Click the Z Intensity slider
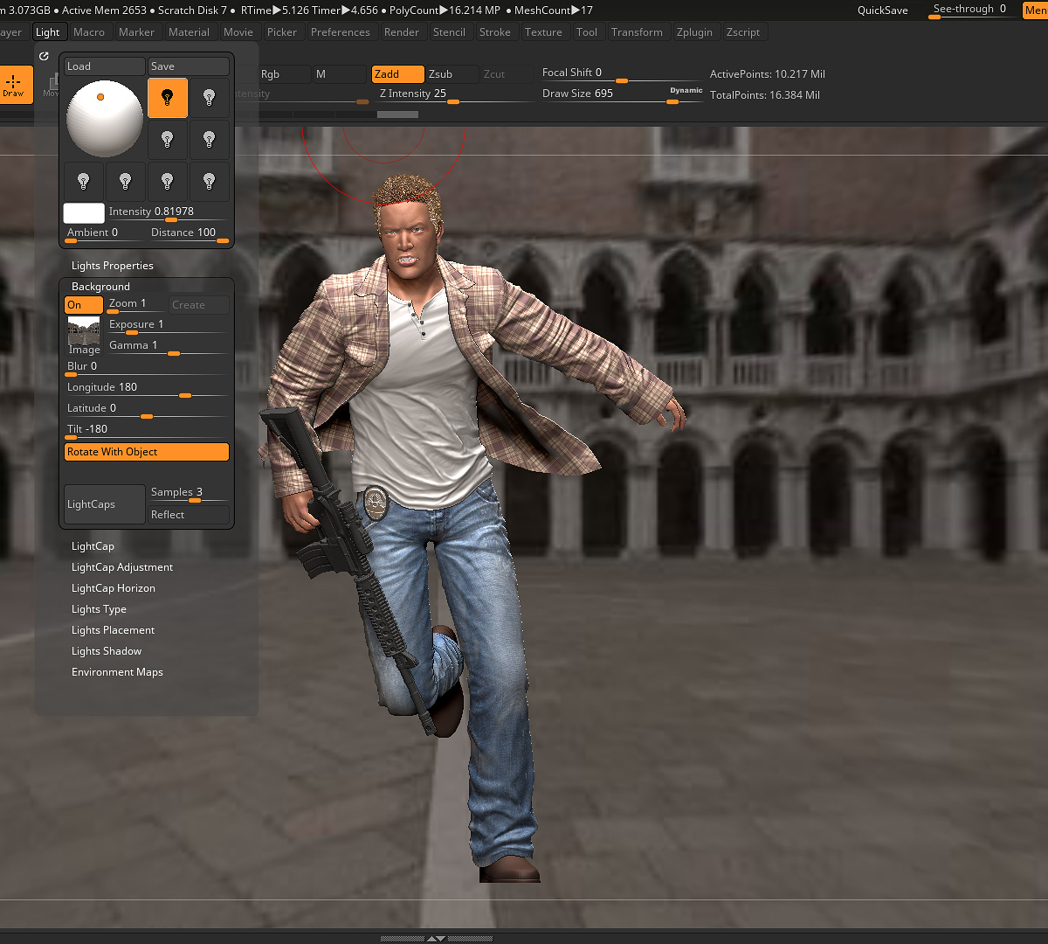1048x944 pixels. coord(453,94)
